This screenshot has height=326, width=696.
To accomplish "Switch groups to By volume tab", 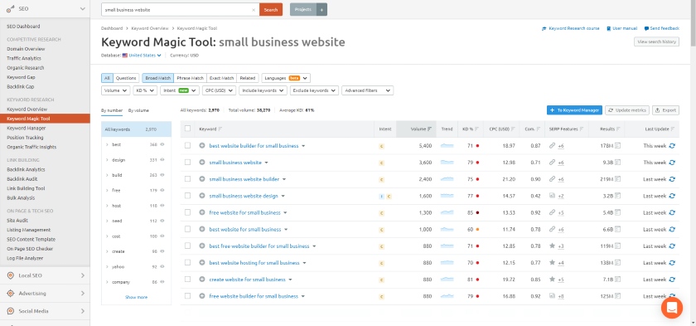I will tap(138, 110).
